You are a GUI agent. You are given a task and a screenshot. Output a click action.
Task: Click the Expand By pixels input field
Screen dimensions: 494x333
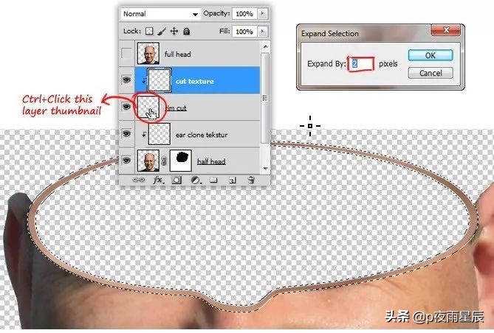click(361, 64)
